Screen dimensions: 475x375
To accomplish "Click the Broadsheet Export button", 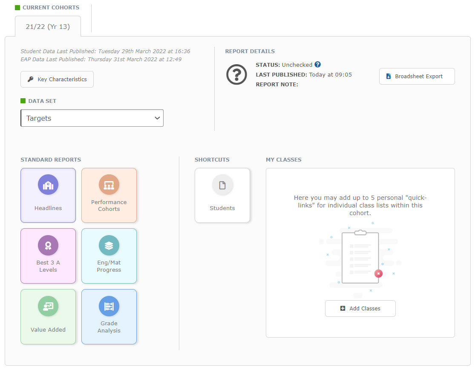I will coord(417,76).
